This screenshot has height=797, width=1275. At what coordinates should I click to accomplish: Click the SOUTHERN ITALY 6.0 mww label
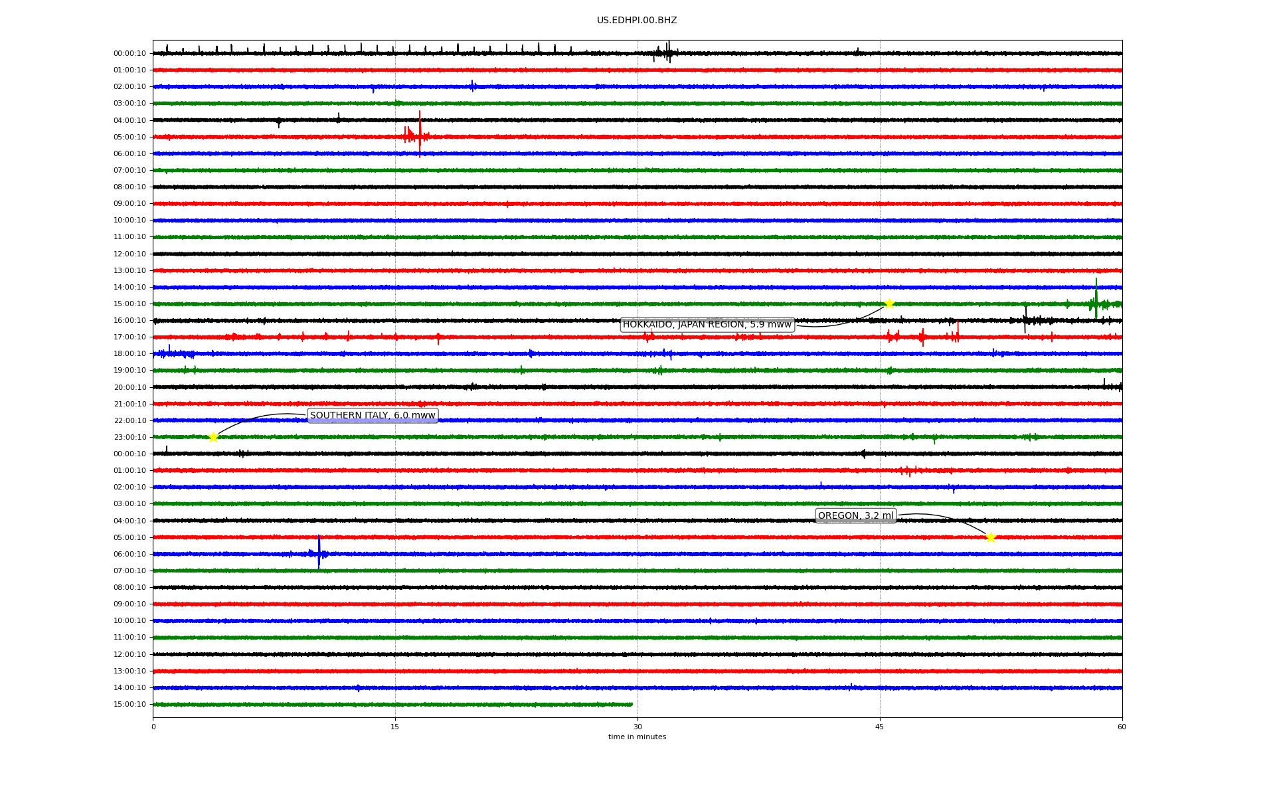(x=373, y=416)
